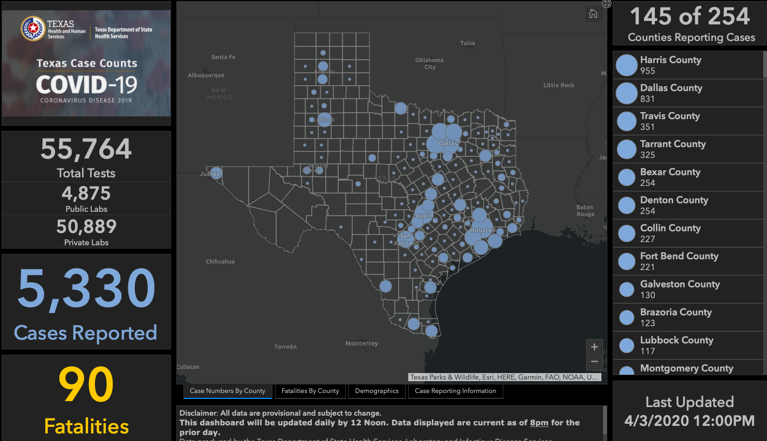Open the Demographics tab
This screenshot has width=767, height=441.
point(376,391)
